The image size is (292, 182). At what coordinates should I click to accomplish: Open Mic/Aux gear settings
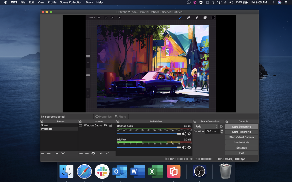coord(189,147)
